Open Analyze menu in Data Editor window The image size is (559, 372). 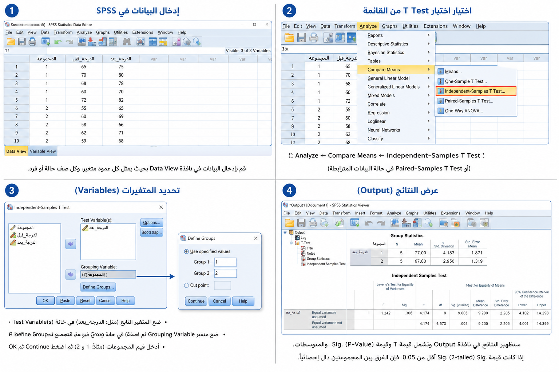(84, 32)
